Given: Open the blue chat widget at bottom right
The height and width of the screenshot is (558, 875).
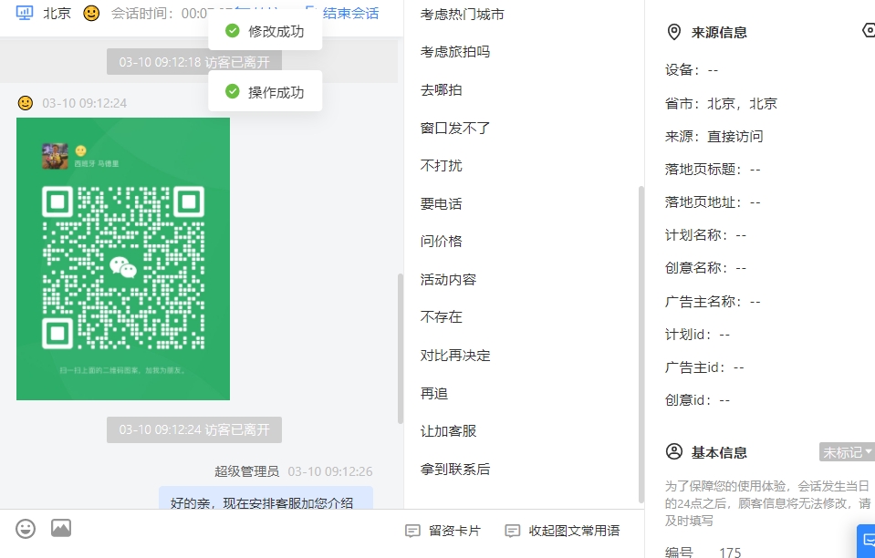Looking at the screenshot, I should [866, 541].
